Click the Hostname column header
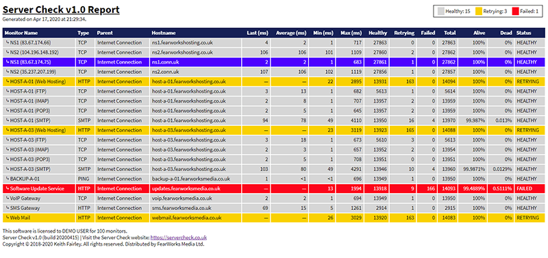 pos(164,33)
